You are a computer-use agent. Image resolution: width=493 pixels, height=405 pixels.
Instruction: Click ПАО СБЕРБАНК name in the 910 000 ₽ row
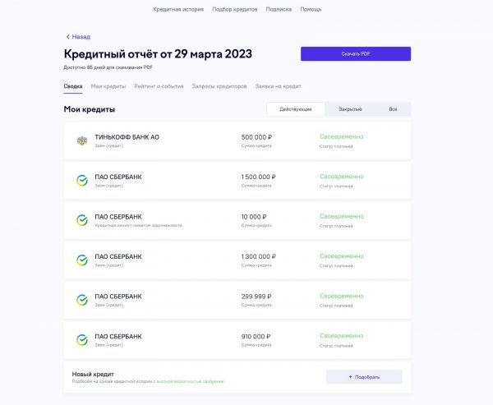point(118,337)
